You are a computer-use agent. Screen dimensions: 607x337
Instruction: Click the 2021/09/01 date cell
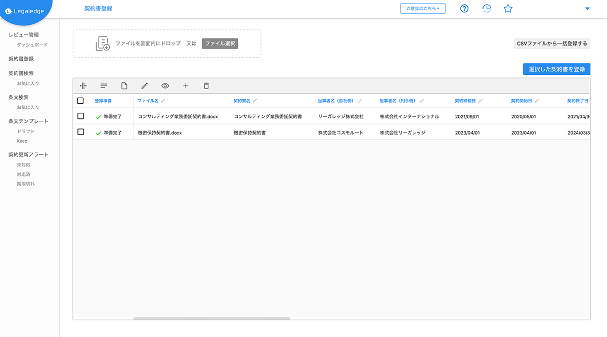click(467, 117)
